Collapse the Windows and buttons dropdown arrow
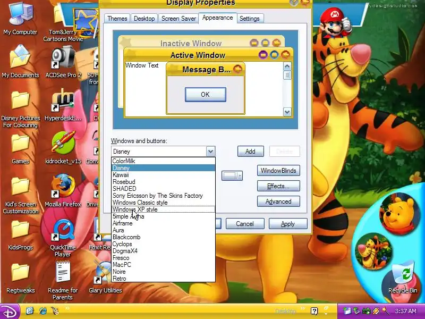 point(210,152)
